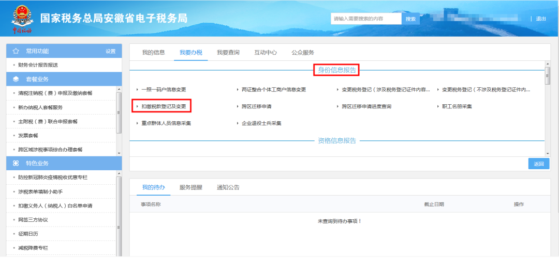559x258 pixels.
Task: Switch to the 我要办税 tab
Action: point(190,53)
